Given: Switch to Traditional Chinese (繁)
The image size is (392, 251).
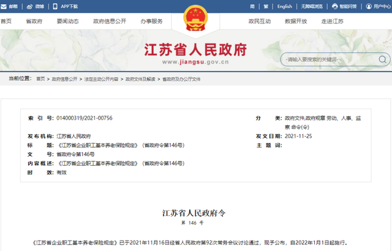Looking at the screenshot, I should click(x=266, y=7).
